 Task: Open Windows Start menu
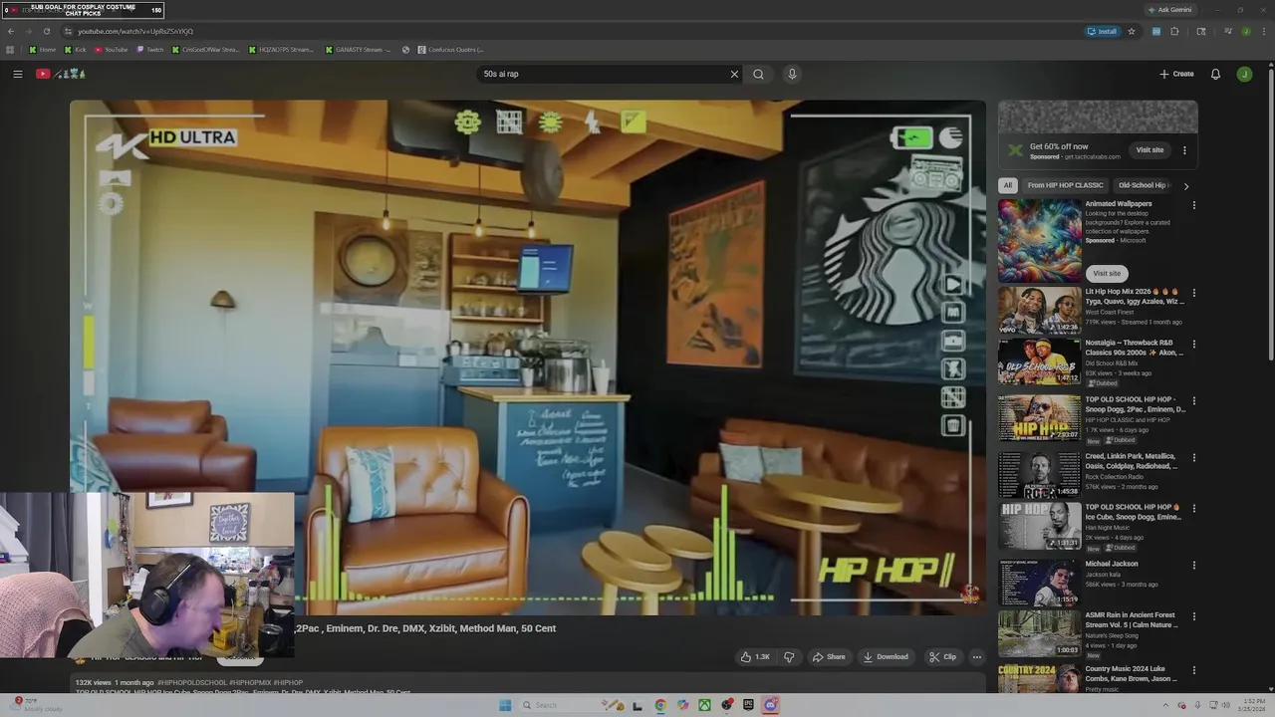505,705
